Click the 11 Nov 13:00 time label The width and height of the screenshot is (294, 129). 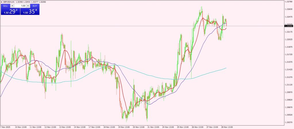coord(36,127)
